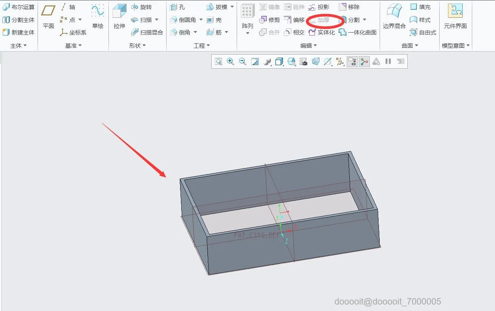495x311 pixels.
Task: Open the dropdown arrow beside 筋
Action: [x=226, y=32]
